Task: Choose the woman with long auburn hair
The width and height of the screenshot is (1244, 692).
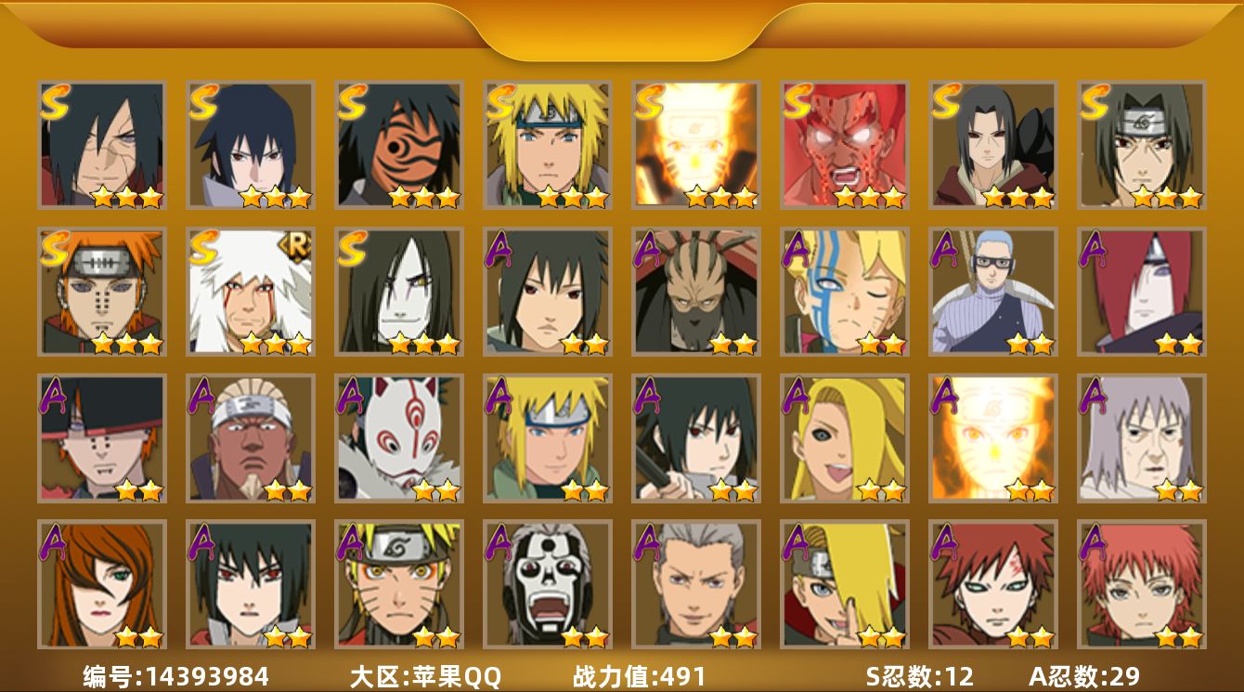Action: (x=102, y=584)
